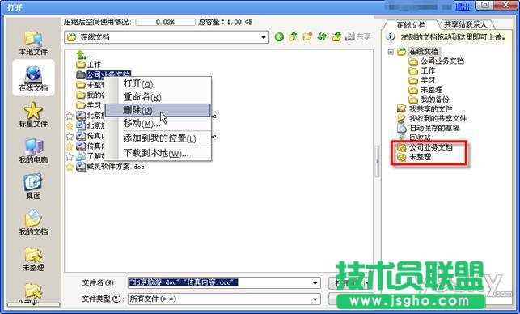
Task: Click the 0.02% space usage bar
Action: (x=165, y=22)
